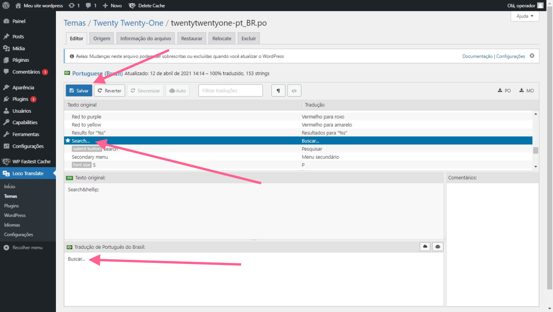Click the Reverter button
The height and width of the screenshot is (312, 553).
(x=109, y=90)
